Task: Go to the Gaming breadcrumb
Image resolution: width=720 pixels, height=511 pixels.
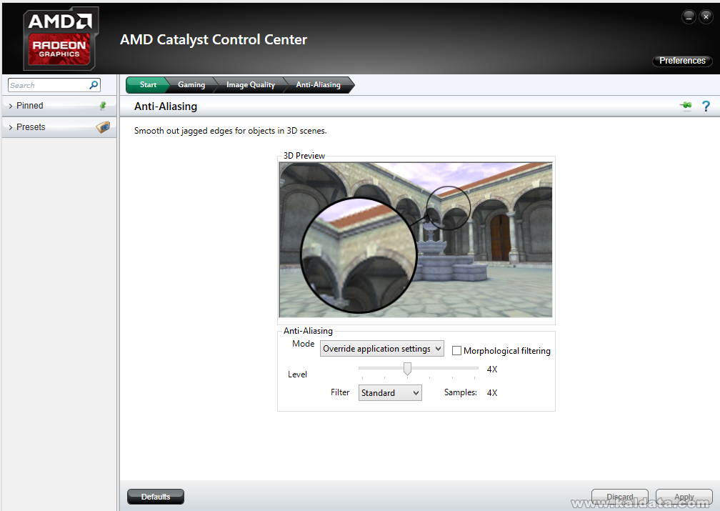Action: (191, 85)
